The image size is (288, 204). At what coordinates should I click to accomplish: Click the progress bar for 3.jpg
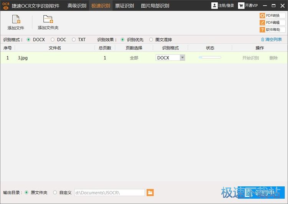(210, 58)
